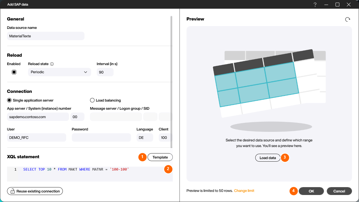Follow the Change limit link
The image size is (359, 202).
(x=244, y=191)
